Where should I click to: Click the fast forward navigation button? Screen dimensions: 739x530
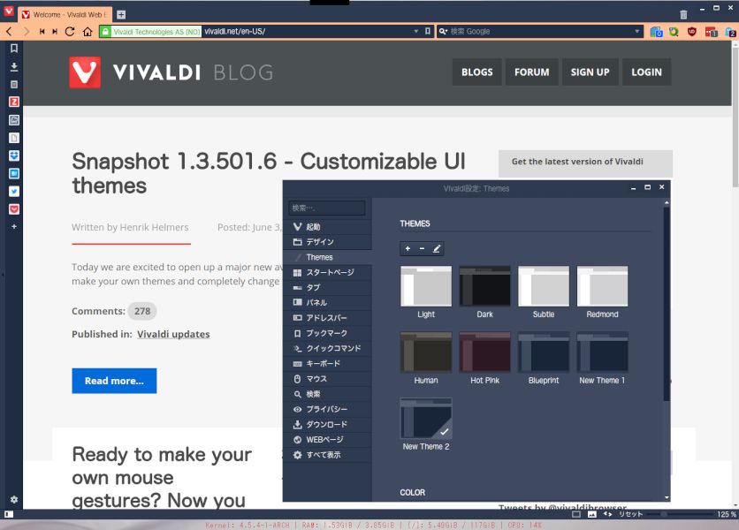pos(55,32)
